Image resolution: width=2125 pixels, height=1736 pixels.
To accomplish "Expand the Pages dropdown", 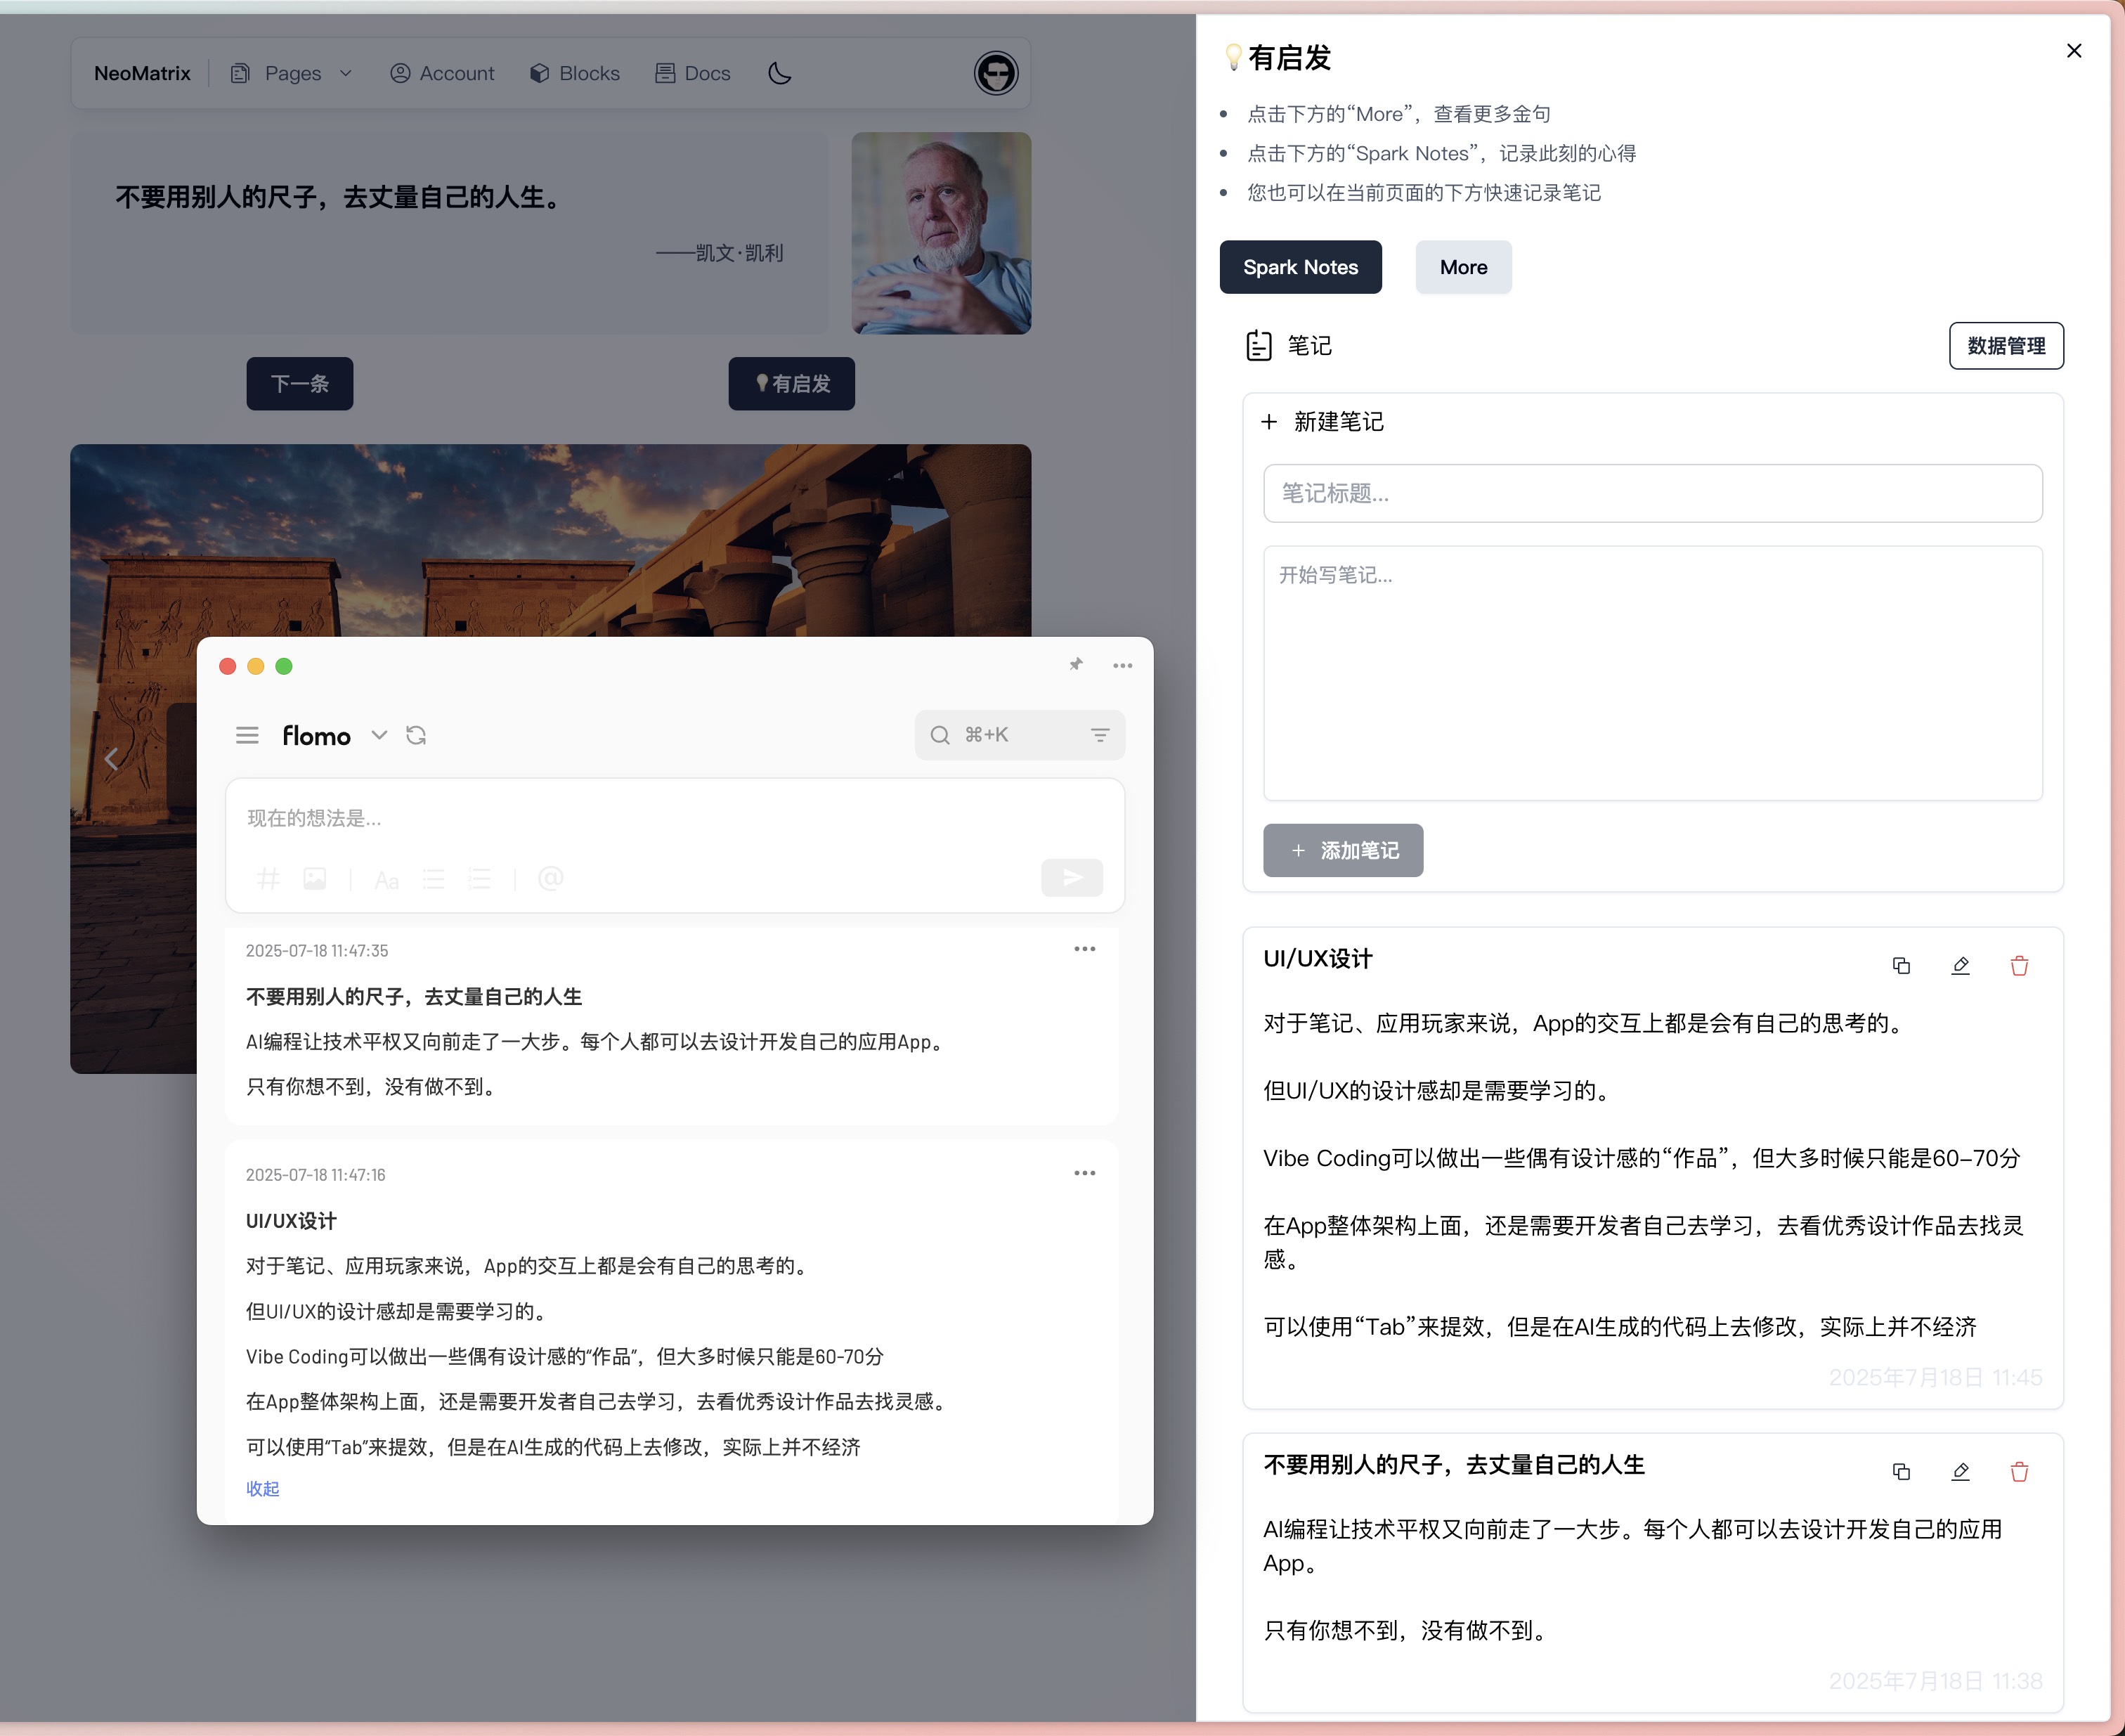I will coord(292,73).
